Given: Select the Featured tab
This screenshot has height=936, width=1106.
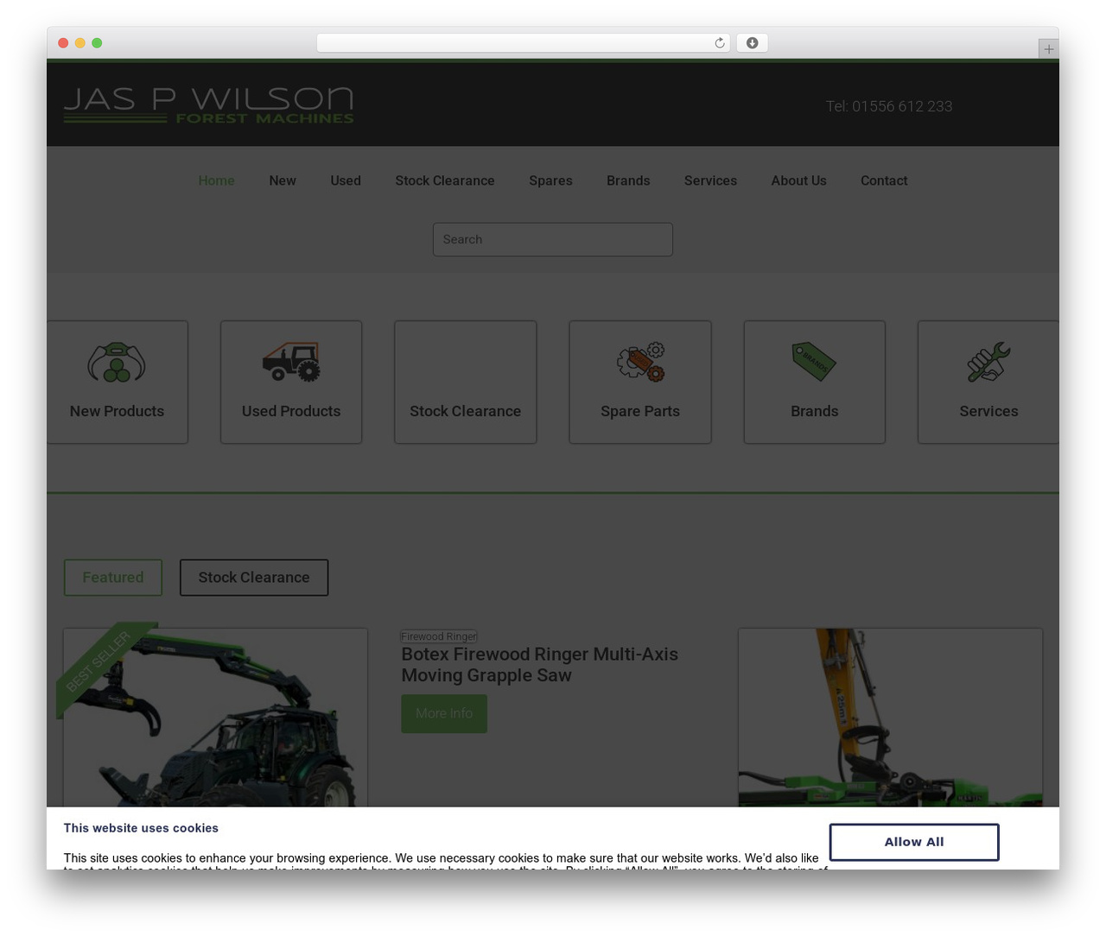Looking at the screenshot, I should [113, 578].
